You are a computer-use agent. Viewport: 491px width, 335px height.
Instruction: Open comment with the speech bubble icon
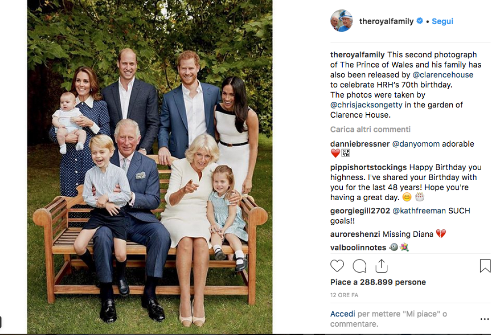(359, 266)
